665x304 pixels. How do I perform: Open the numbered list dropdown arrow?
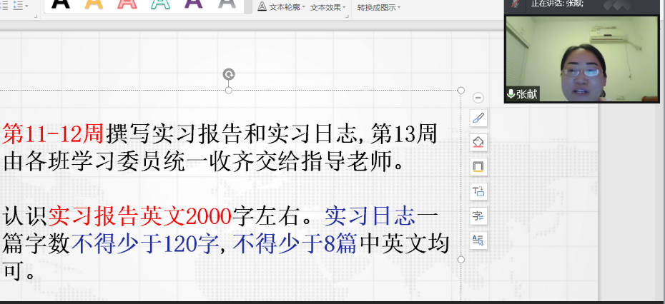point(26,6)
